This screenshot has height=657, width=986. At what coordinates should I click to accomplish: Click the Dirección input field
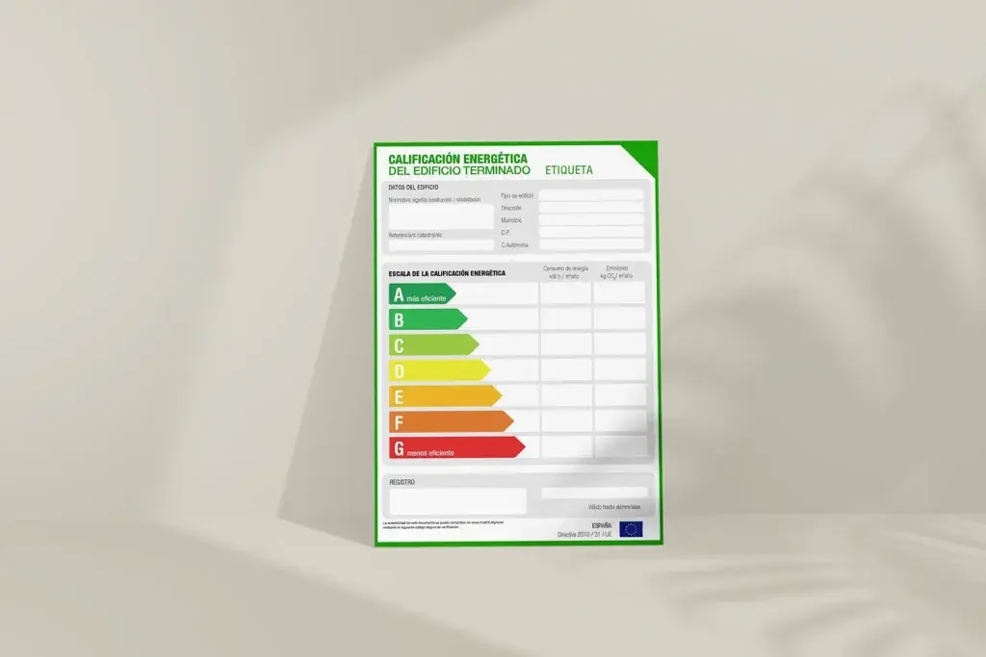(x=590, y=208)
